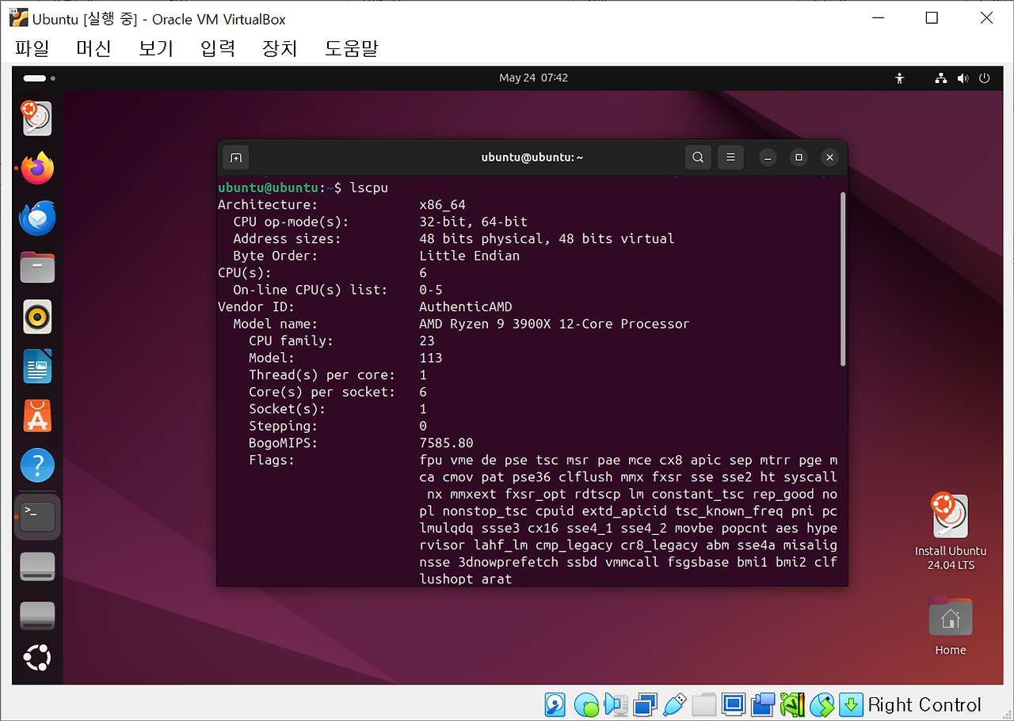Viewport: 1014px width, 721px height.
Task: Click the audio speaker status icon
Action: coord(616,704)
